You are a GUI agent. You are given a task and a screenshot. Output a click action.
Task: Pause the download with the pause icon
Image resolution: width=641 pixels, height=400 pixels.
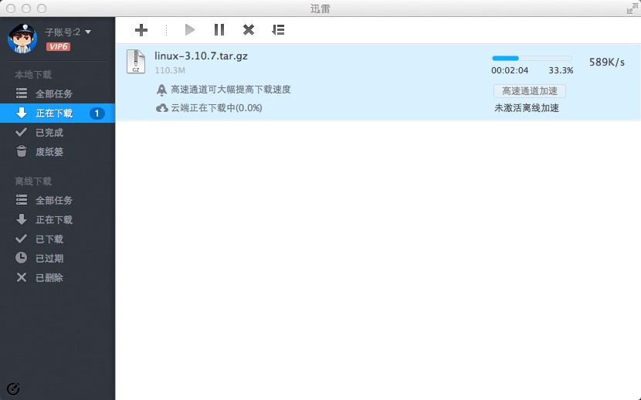[x=219, y=30]
